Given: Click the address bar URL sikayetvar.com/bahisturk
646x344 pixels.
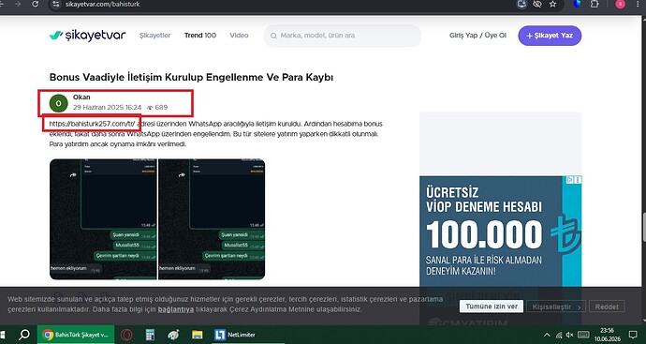Looking at the screenshot, I should point(103,4).
